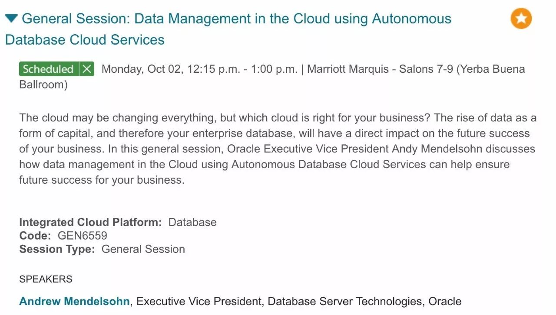The width and height of the screenshot is (556, 315).
Task: Click the green Scheduled badge
Action: click(48, 69)
